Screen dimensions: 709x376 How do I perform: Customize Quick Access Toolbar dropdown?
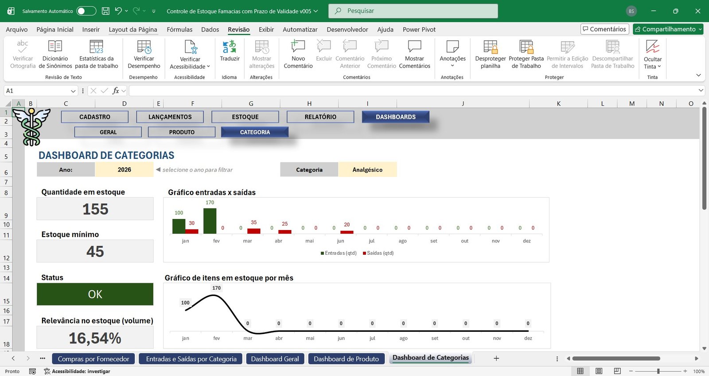point(154,12)
